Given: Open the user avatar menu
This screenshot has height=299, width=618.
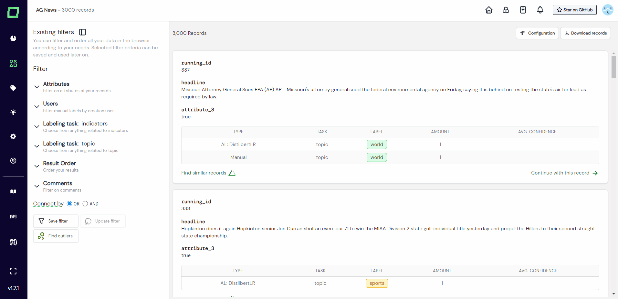Looking at the screenshot, I should pos(608,10).
